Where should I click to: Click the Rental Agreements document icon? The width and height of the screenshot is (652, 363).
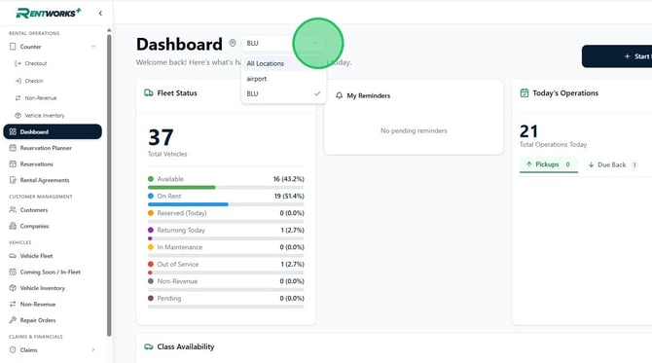tap(13, 180)
